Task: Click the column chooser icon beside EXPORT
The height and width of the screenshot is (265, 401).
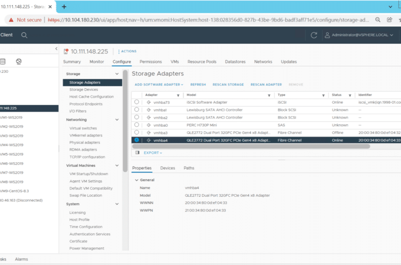Action: (x=137, y=153)
